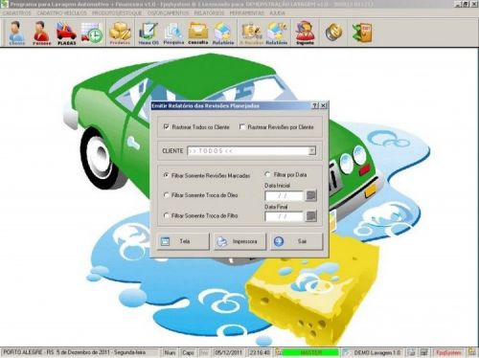Open the first Relatório icon beside Consulta
This screenshot has width=479, height=358.
(223, 33)
